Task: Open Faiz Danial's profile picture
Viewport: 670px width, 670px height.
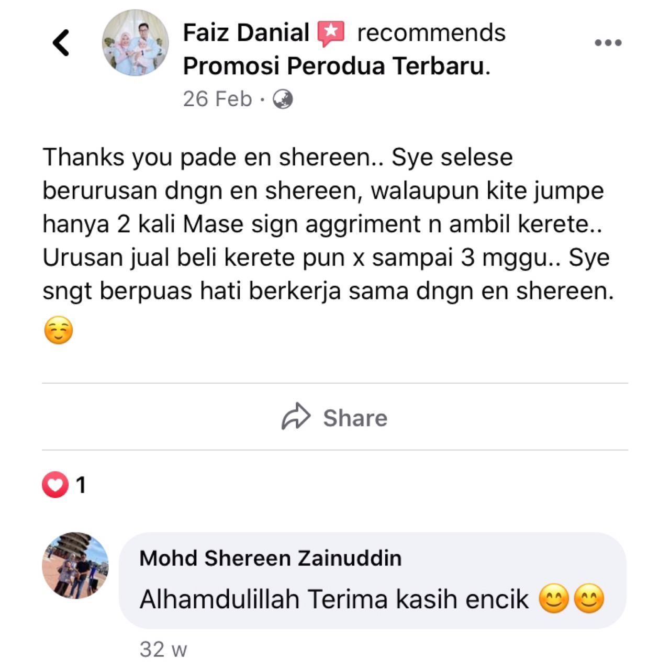Action: click(136, 43)
